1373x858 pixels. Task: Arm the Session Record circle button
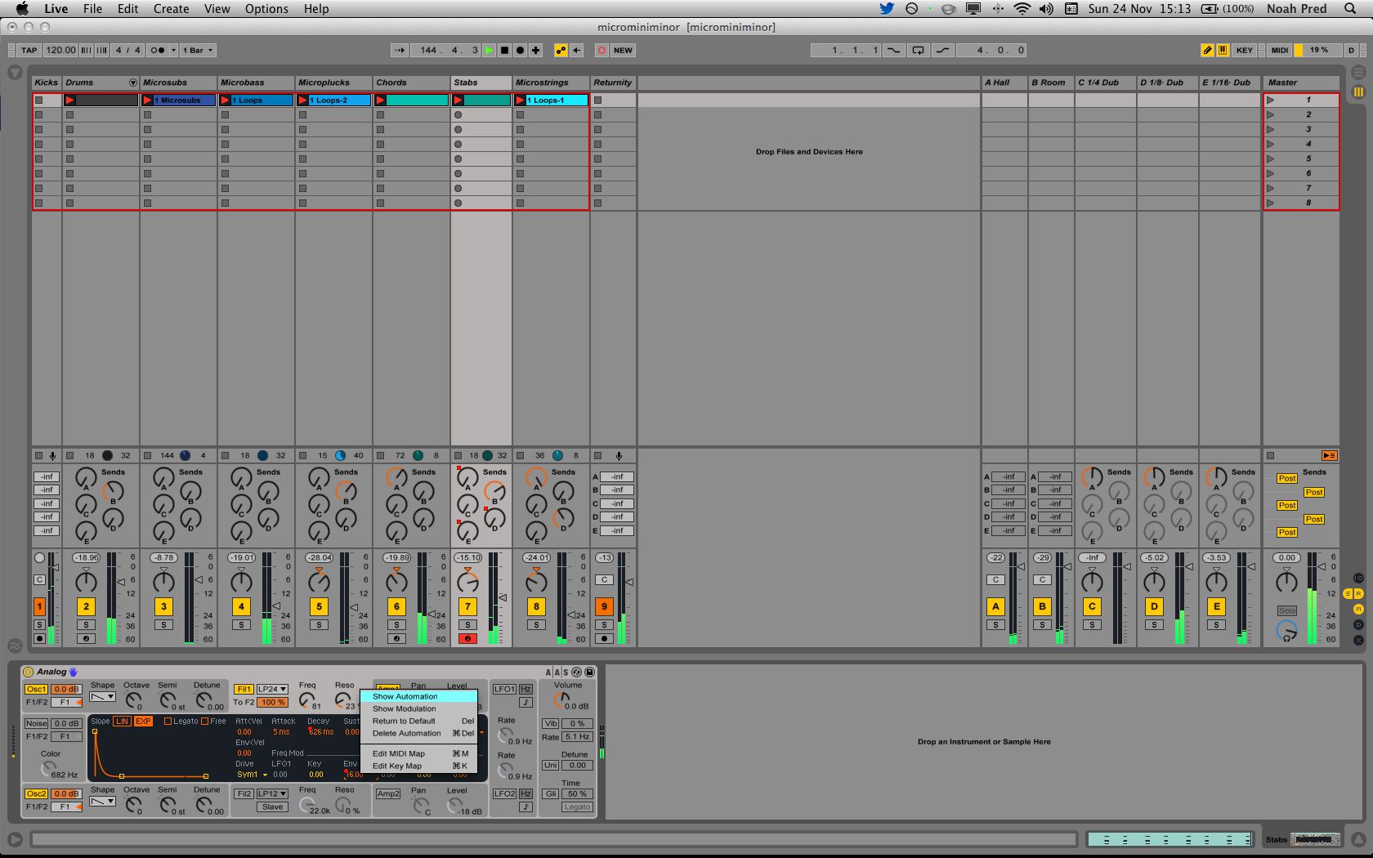point(602,50)
